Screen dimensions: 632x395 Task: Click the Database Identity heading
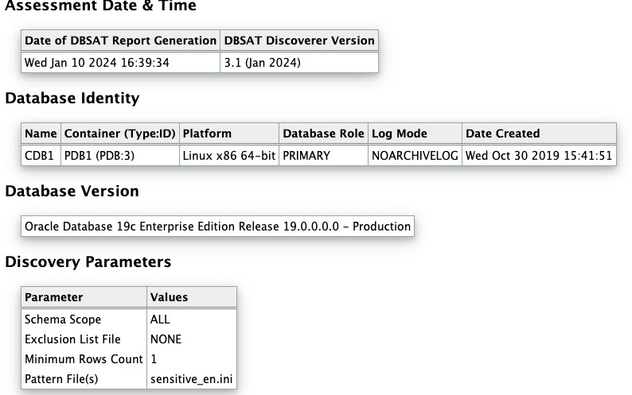point(72,99)
